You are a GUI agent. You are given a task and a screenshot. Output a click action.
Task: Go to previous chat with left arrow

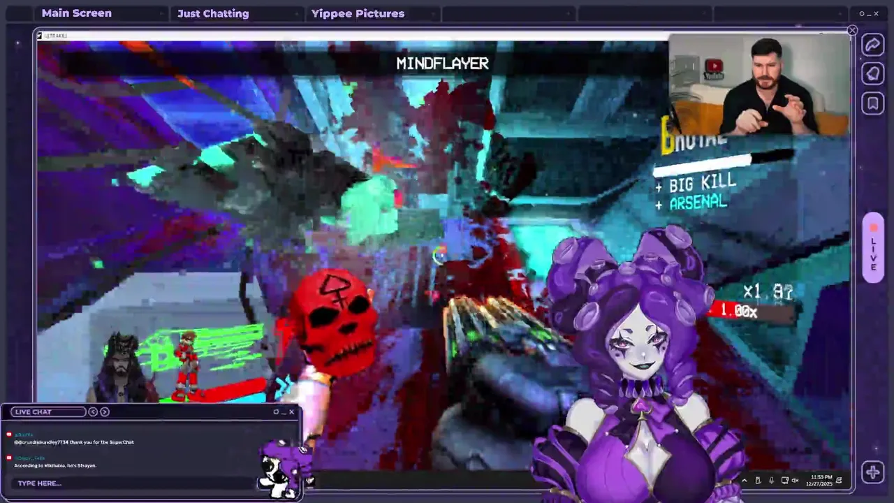[x=93, y=411]
